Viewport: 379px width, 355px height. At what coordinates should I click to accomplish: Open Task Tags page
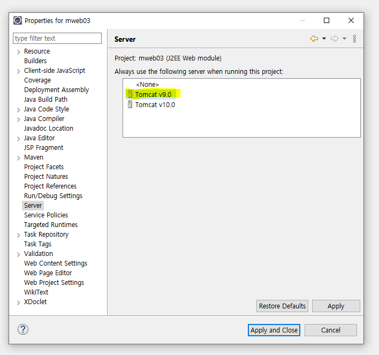pos(37,244)
